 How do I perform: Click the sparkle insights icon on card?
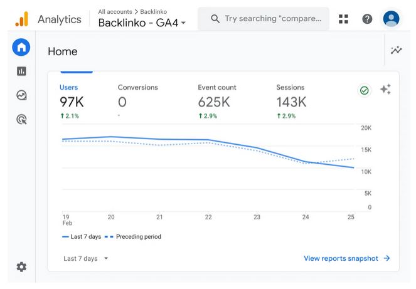[385, 89]
